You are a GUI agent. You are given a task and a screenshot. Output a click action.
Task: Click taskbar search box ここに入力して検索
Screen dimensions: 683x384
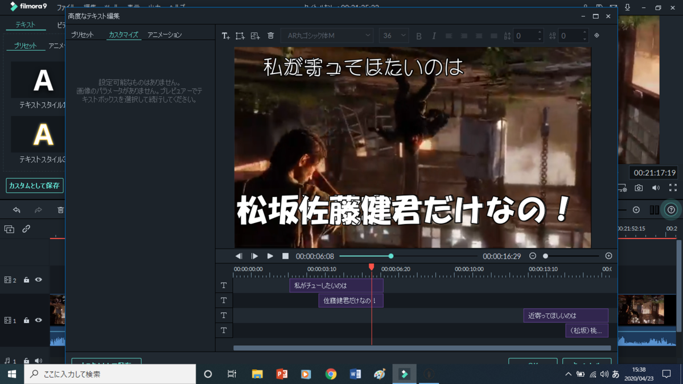[x=110, y=374]
